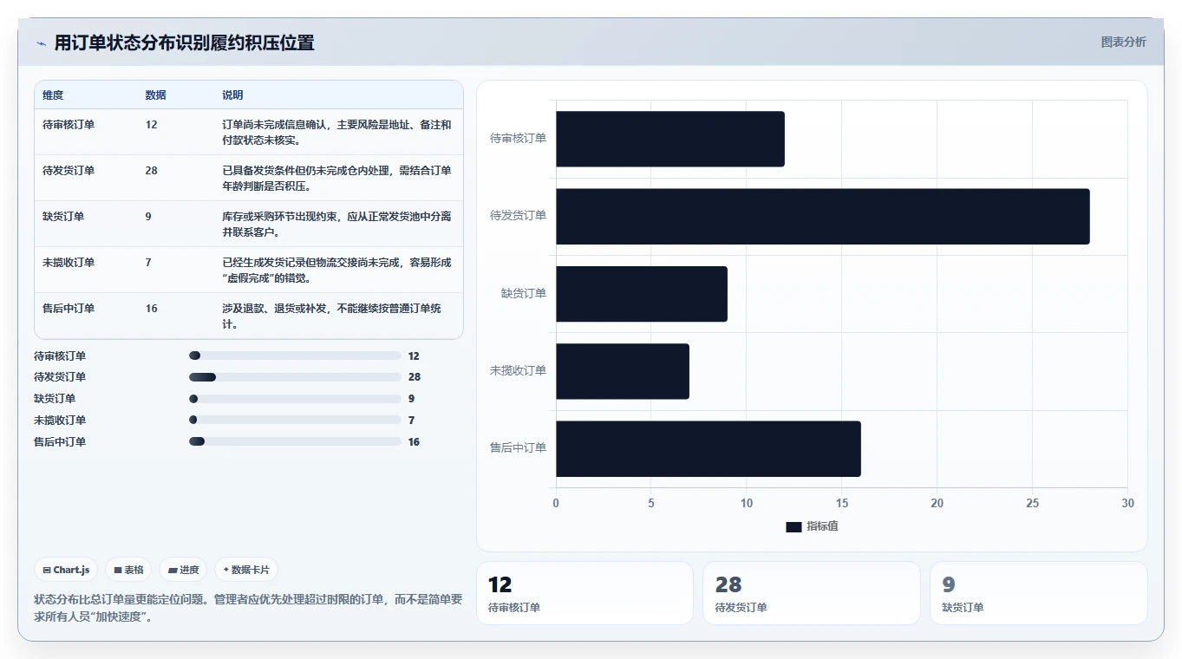This screenshot has width=1182, height=659.
Task: Select the 数据卡片 tag chip
Action: point(246,570)
